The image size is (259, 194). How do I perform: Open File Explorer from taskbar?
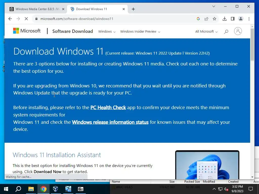point(31,189)
